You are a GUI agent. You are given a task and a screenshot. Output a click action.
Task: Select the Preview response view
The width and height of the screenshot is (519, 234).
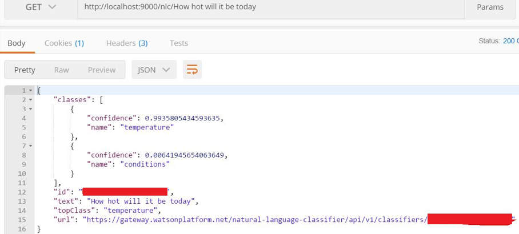coord(102,70)
